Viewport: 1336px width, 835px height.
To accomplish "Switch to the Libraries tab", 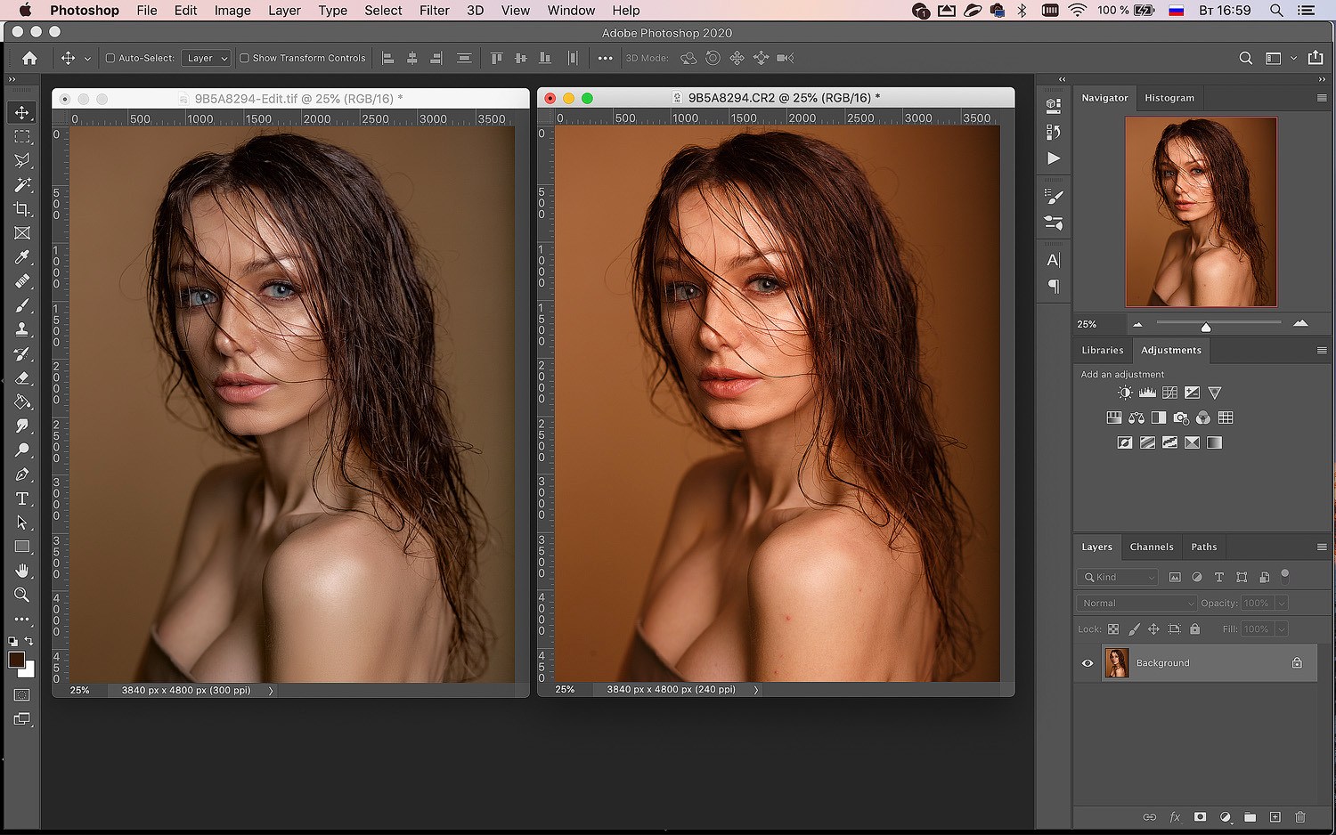I will click(1103, 350).
